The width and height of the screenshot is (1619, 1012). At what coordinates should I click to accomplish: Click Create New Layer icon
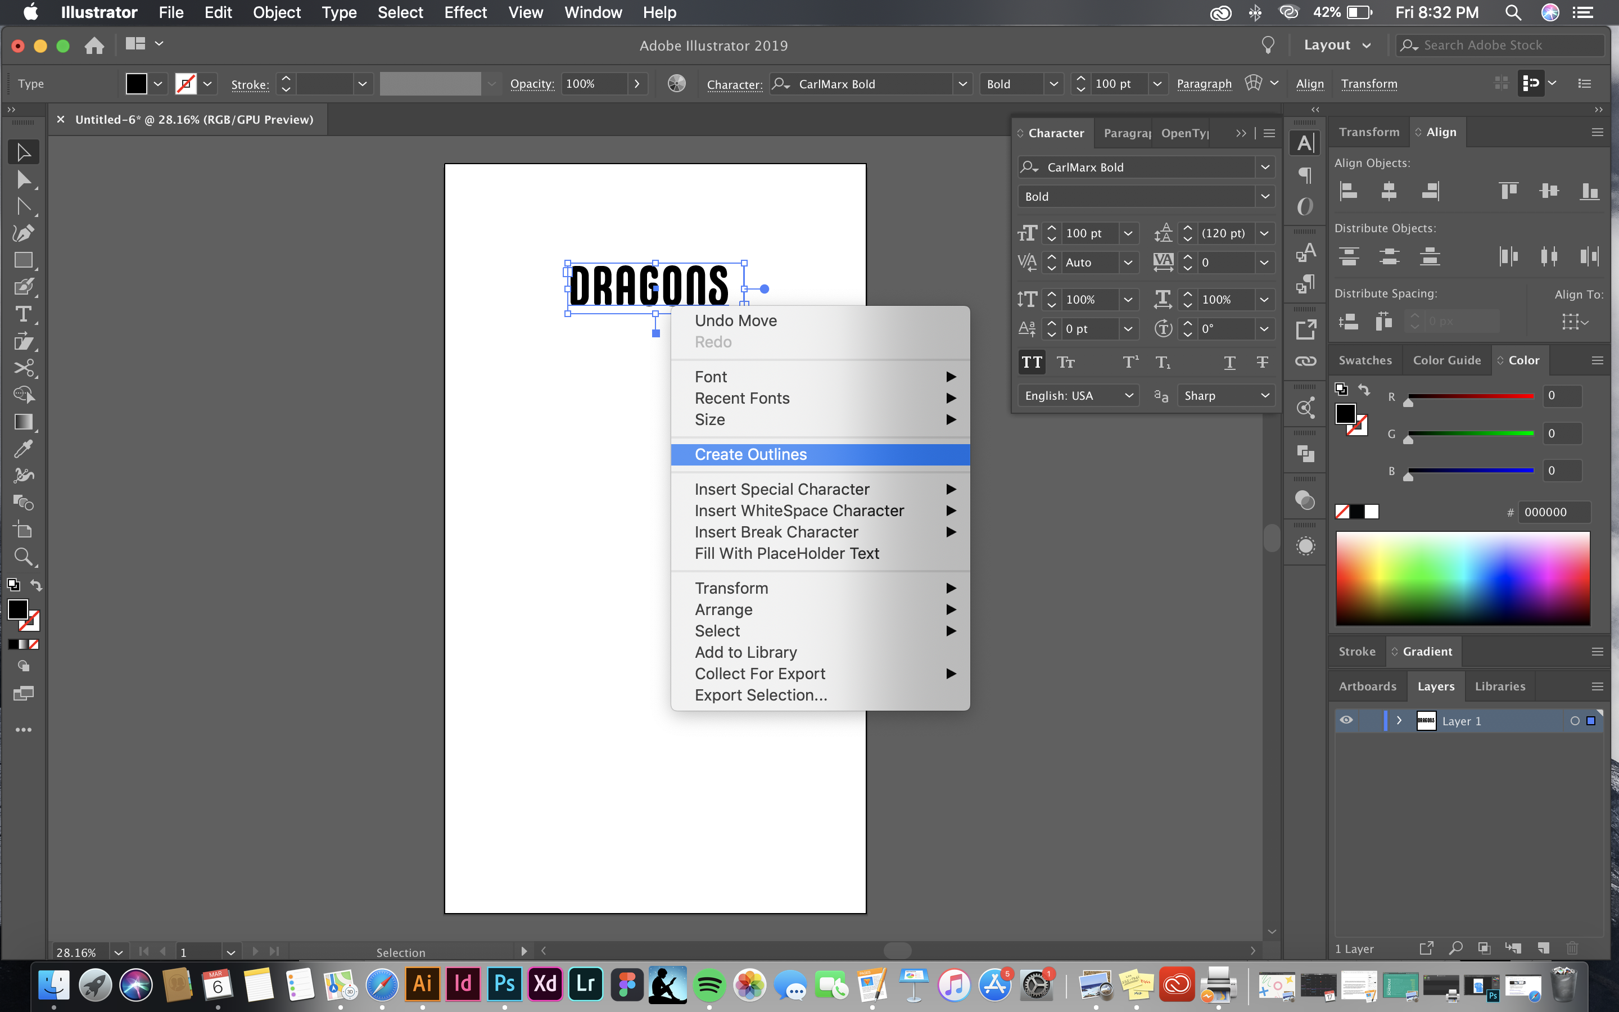[1544, 948]
